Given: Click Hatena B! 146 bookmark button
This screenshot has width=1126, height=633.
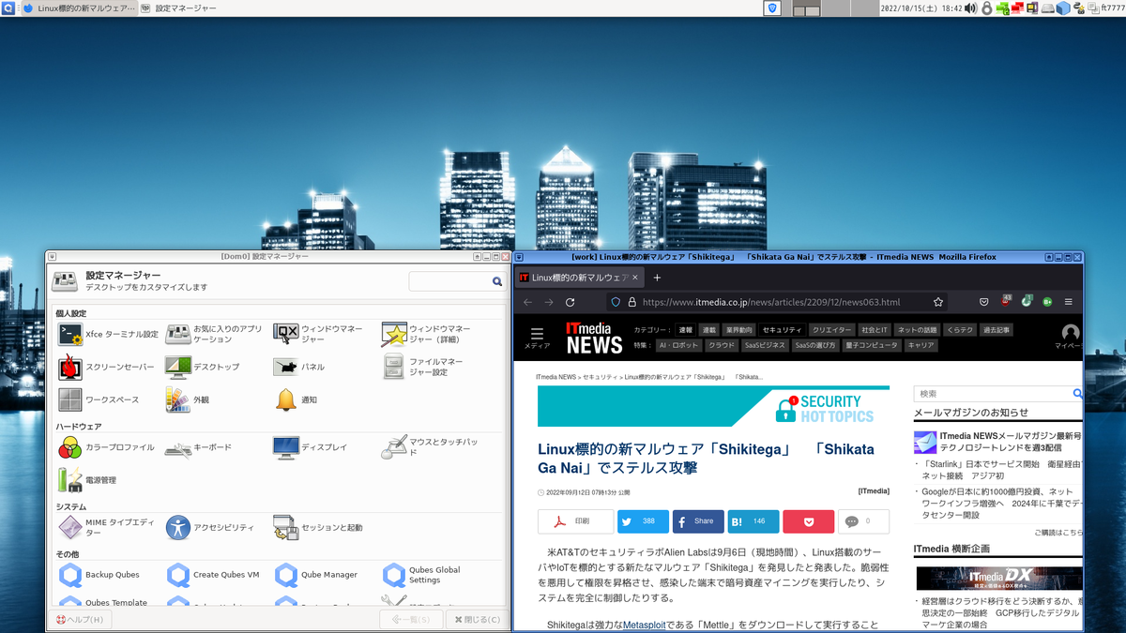Looking at the screenshot, I should 753,521.
